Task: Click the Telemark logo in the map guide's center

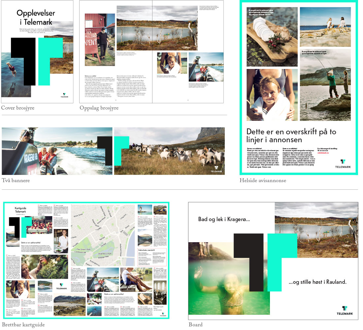Action: (61, 286)
